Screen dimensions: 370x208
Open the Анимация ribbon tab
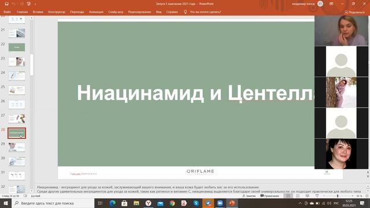tap(96, 12)
